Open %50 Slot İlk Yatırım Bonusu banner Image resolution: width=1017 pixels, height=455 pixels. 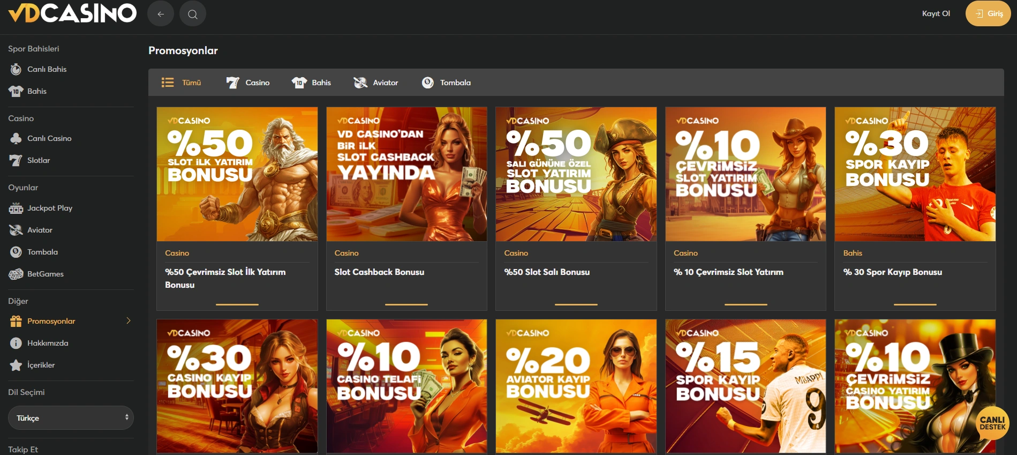[x=237, y=174]
